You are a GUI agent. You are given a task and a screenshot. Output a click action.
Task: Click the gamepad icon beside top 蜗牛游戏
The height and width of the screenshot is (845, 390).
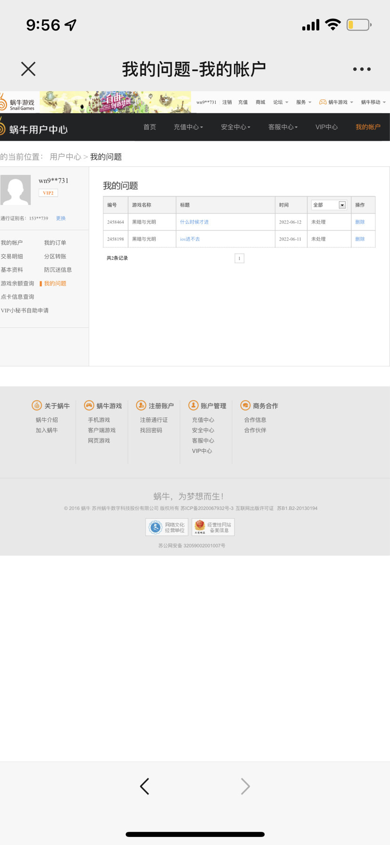pyautogui.click(x=323, y=102)
